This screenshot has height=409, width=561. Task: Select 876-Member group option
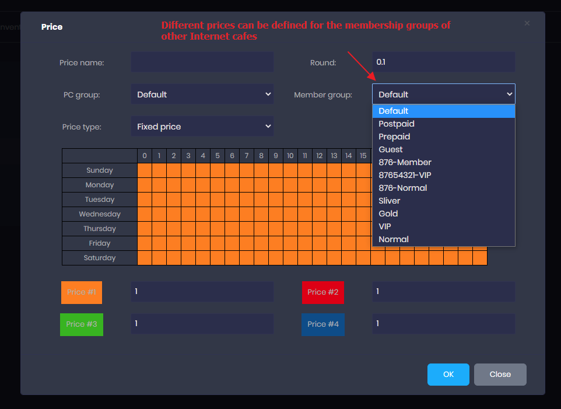click(x=405, y=162)
